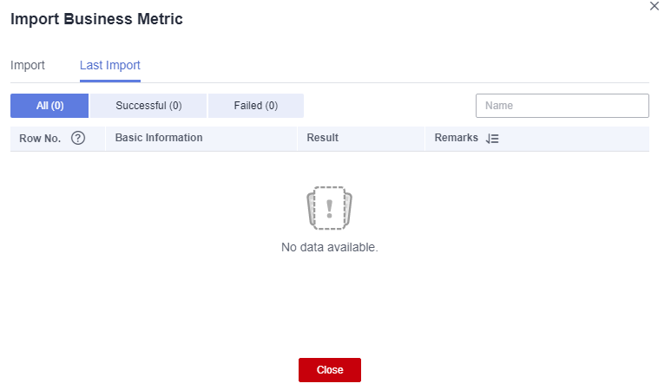Click the exclamation mark in the placeholder
This screenshot has width=671, height=390.
point(329,209)
